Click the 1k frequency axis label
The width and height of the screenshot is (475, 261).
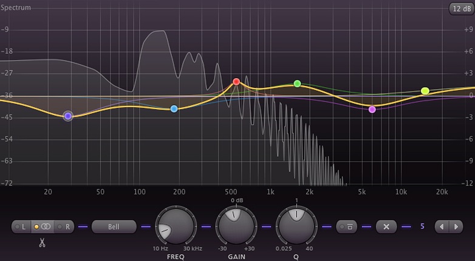click(270, 192)
